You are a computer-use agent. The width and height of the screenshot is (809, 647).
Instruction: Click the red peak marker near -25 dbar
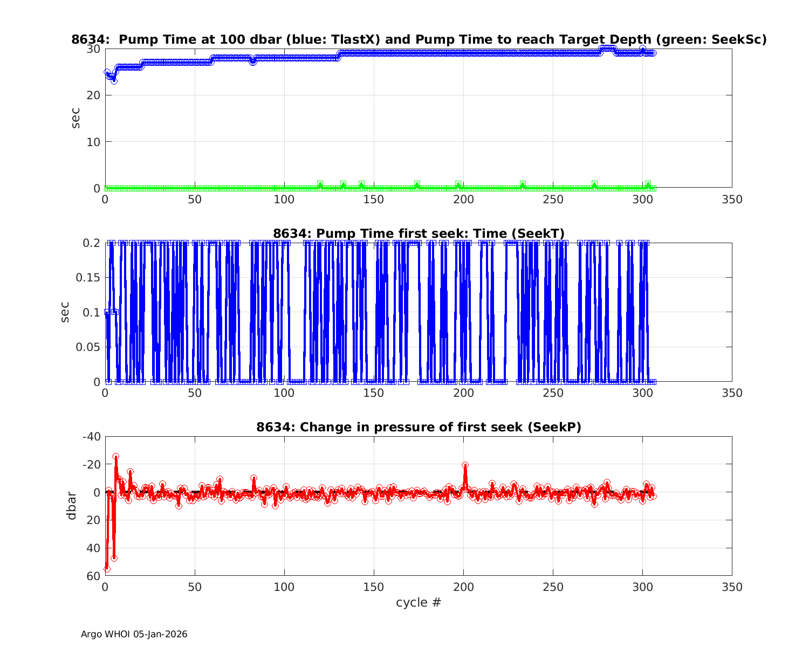[115, 457]
